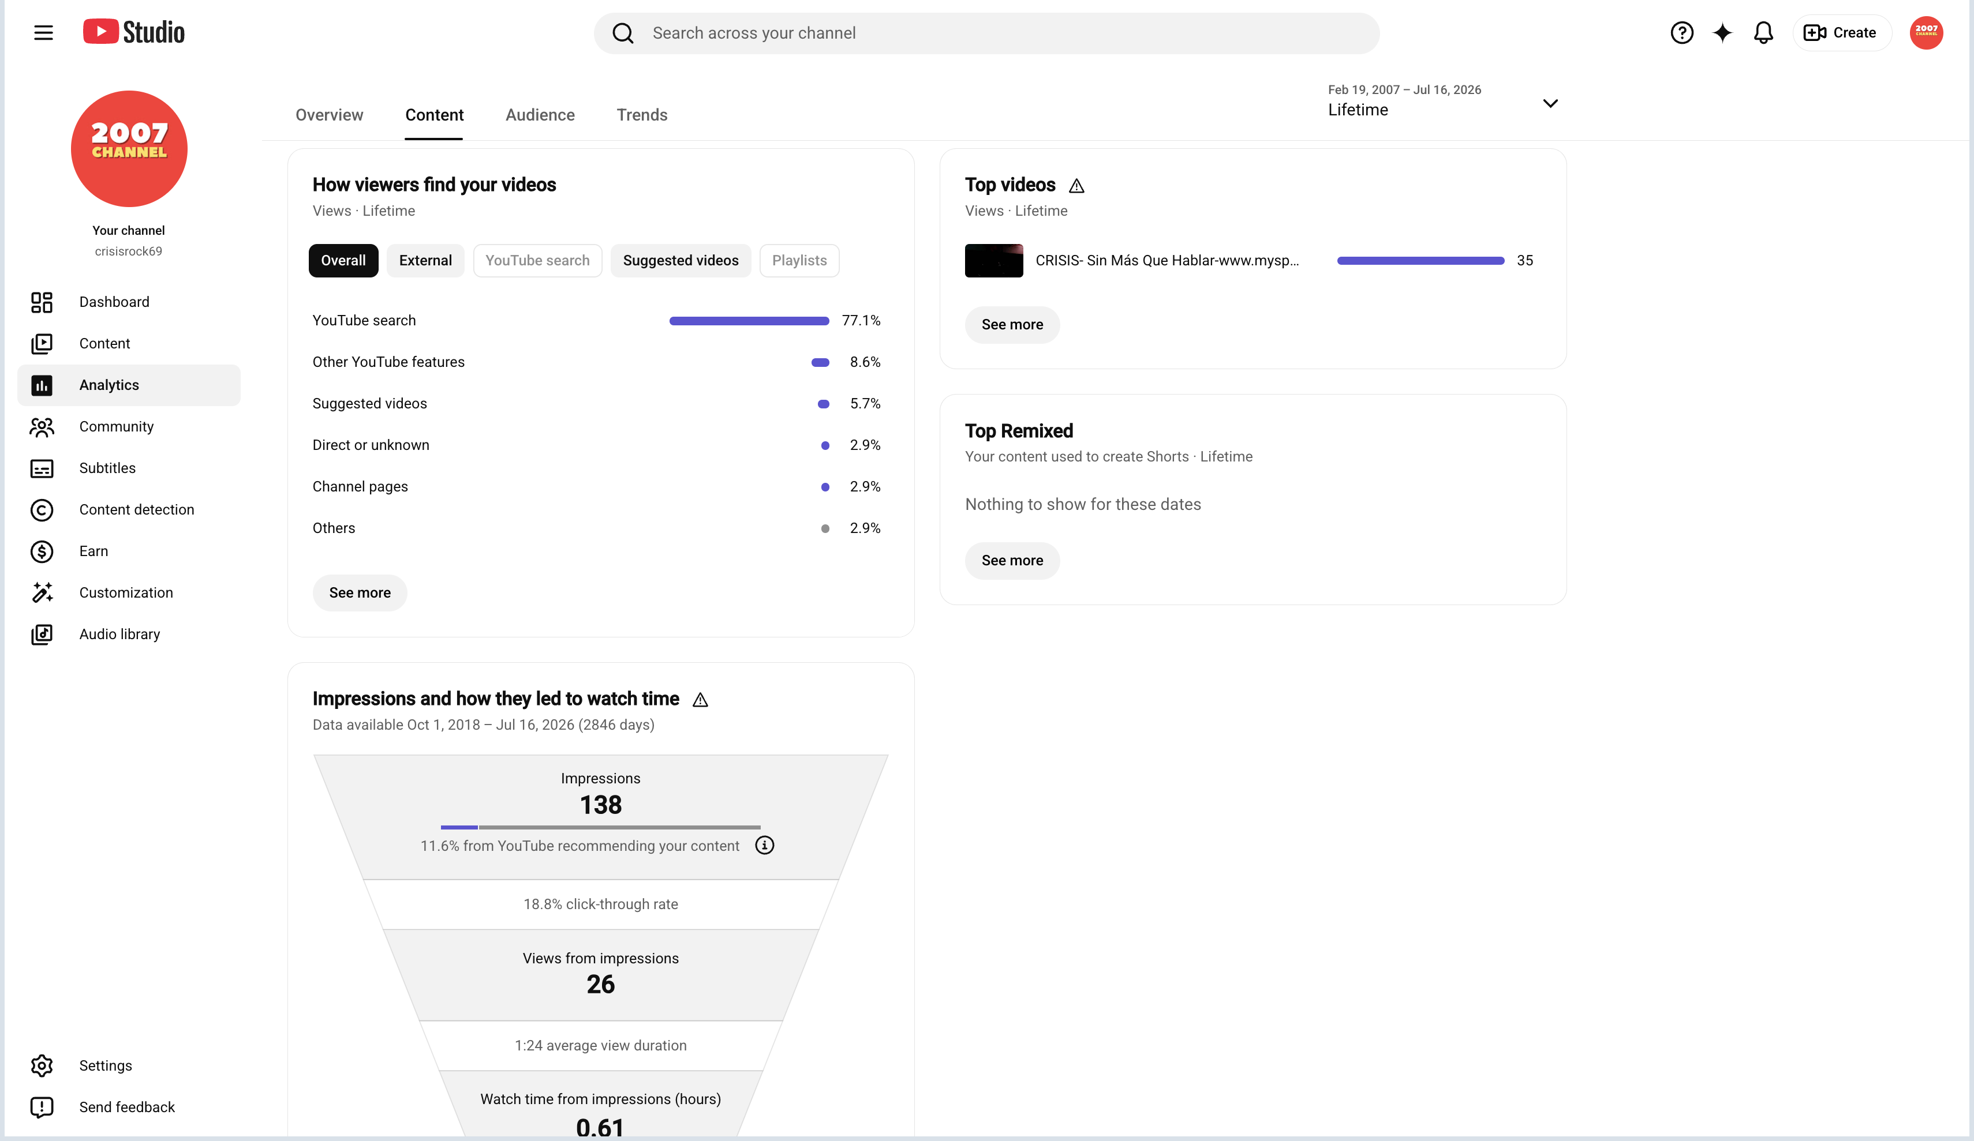Click the Content play-square icon in sidebar

pyautogui.click(x=42, y=344)
